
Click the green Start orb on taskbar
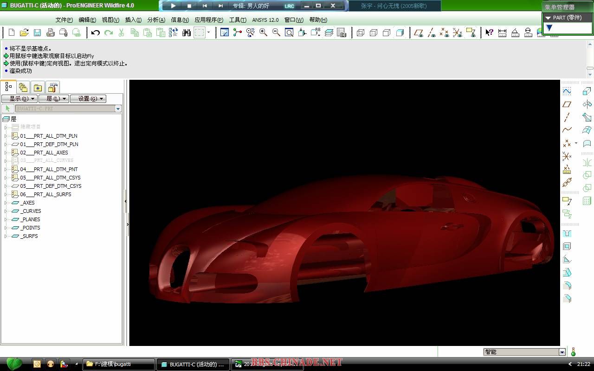coord(13,364)
